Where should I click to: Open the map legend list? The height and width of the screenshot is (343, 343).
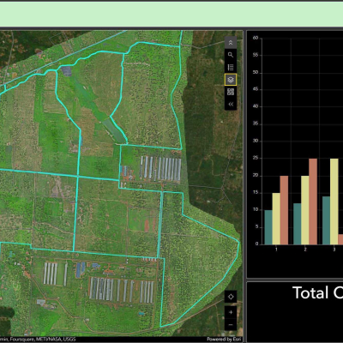[231, 67]
